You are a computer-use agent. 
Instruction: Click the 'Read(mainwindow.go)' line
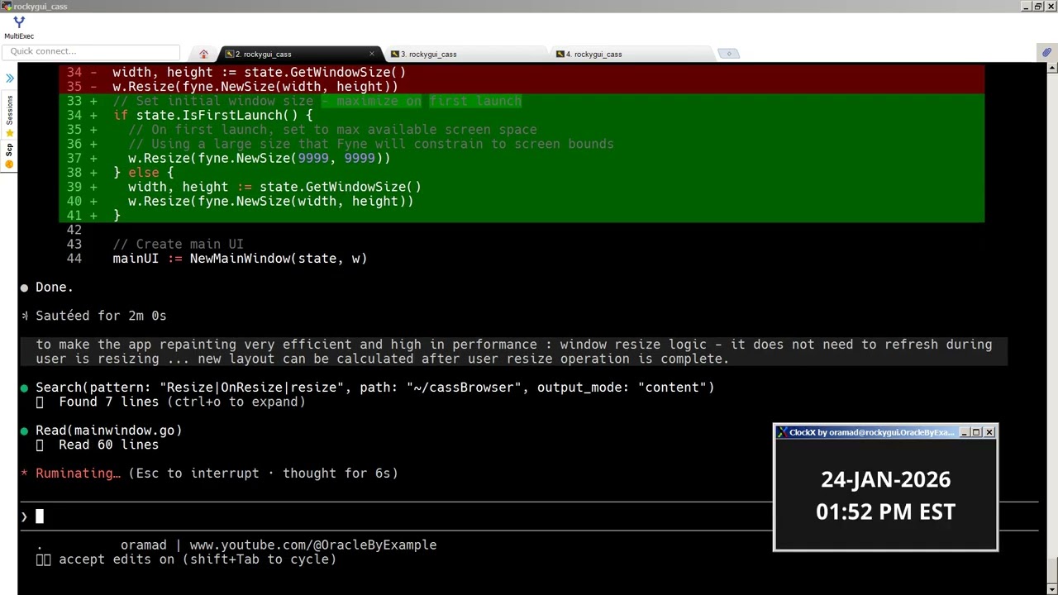(x=108, y=431)
